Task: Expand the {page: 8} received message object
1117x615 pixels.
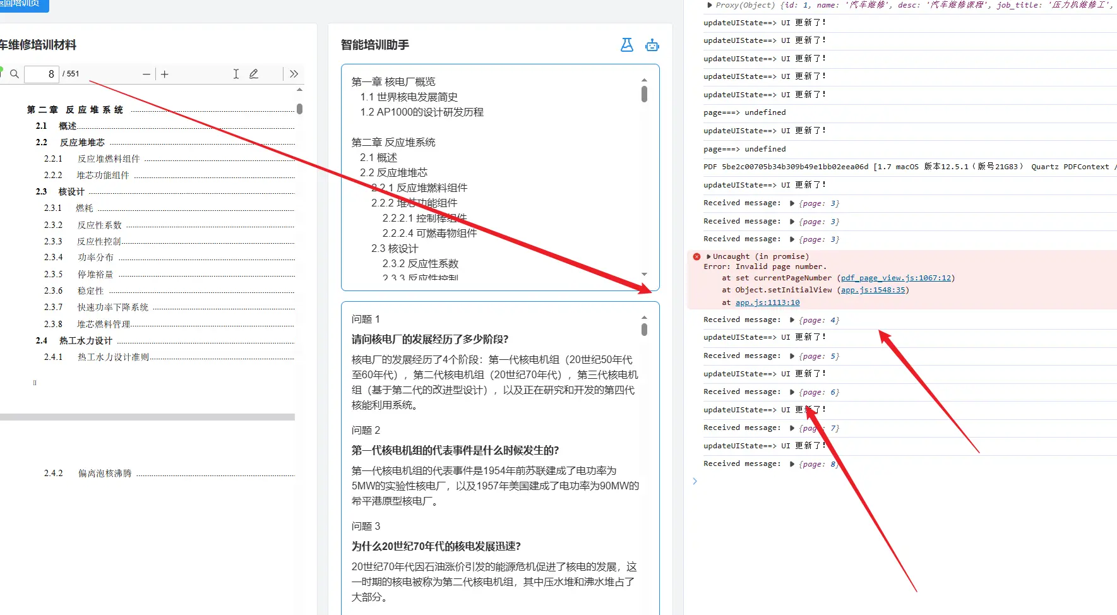Action: 792,464
